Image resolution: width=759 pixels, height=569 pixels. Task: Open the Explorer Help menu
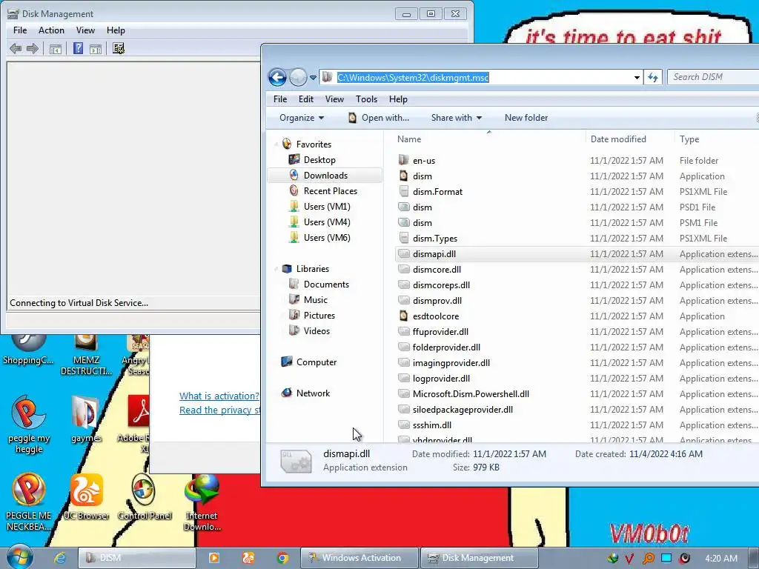click(398, 99)
